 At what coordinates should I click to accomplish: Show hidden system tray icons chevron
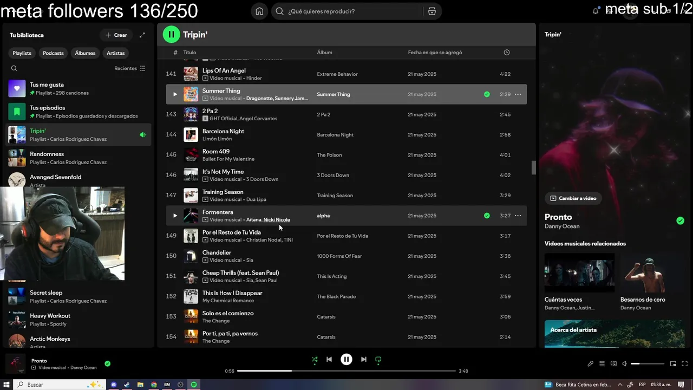pos(620,385)
